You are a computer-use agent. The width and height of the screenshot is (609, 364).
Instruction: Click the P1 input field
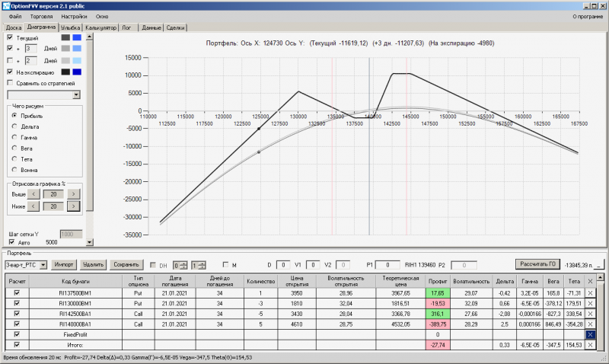pos(387,265)
